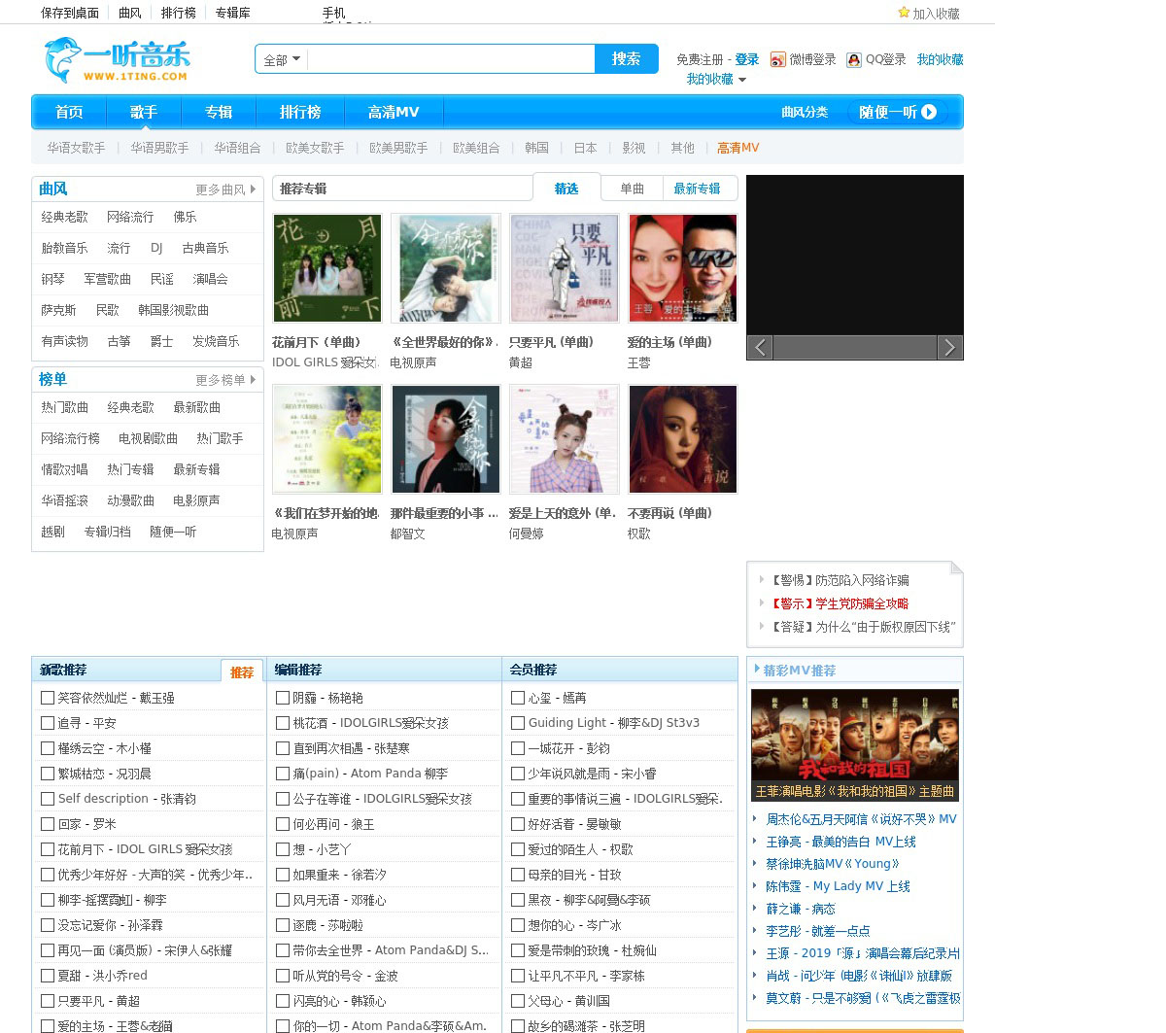Open the 花前月下 album cover thumbnail

(326, 268)
